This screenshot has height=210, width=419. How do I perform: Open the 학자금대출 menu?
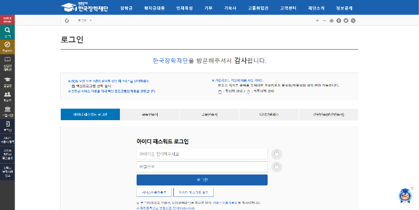coord(155,8)
